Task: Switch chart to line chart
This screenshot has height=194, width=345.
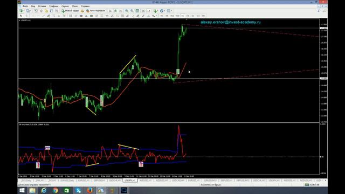Action: click(x=121, y=11)
